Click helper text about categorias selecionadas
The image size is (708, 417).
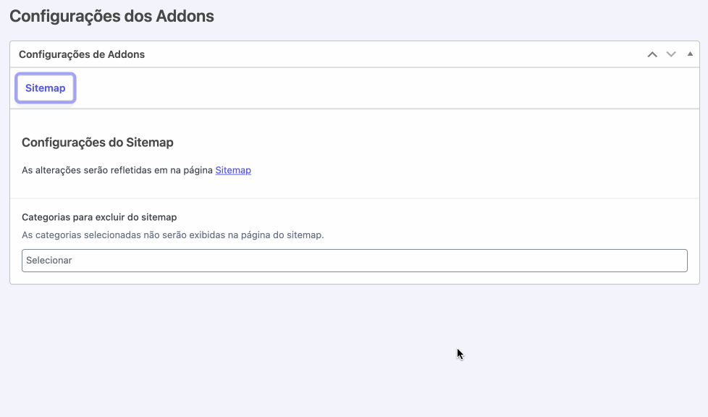tap(173, 235)
